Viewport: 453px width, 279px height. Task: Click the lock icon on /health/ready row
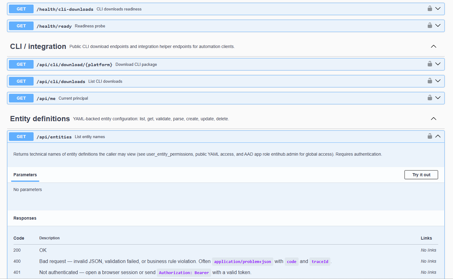(430, 26)
